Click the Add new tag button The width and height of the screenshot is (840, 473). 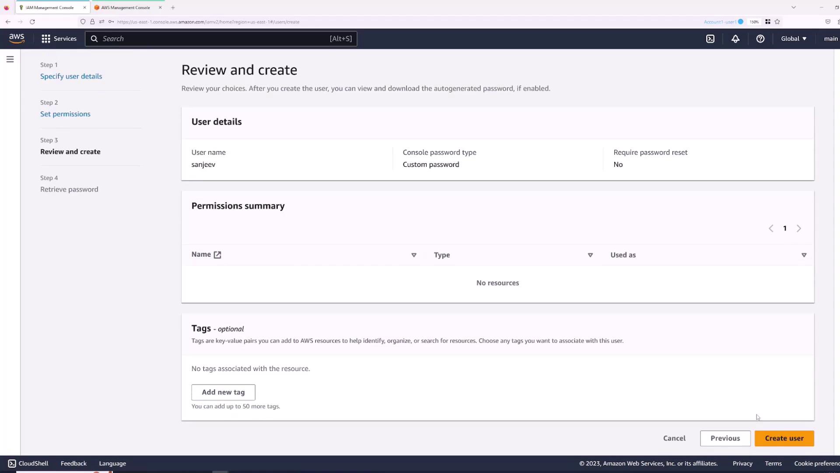click(x=223, y=392)
